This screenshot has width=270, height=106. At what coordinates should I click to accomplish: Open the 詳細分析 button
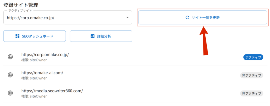pos(101,36)
